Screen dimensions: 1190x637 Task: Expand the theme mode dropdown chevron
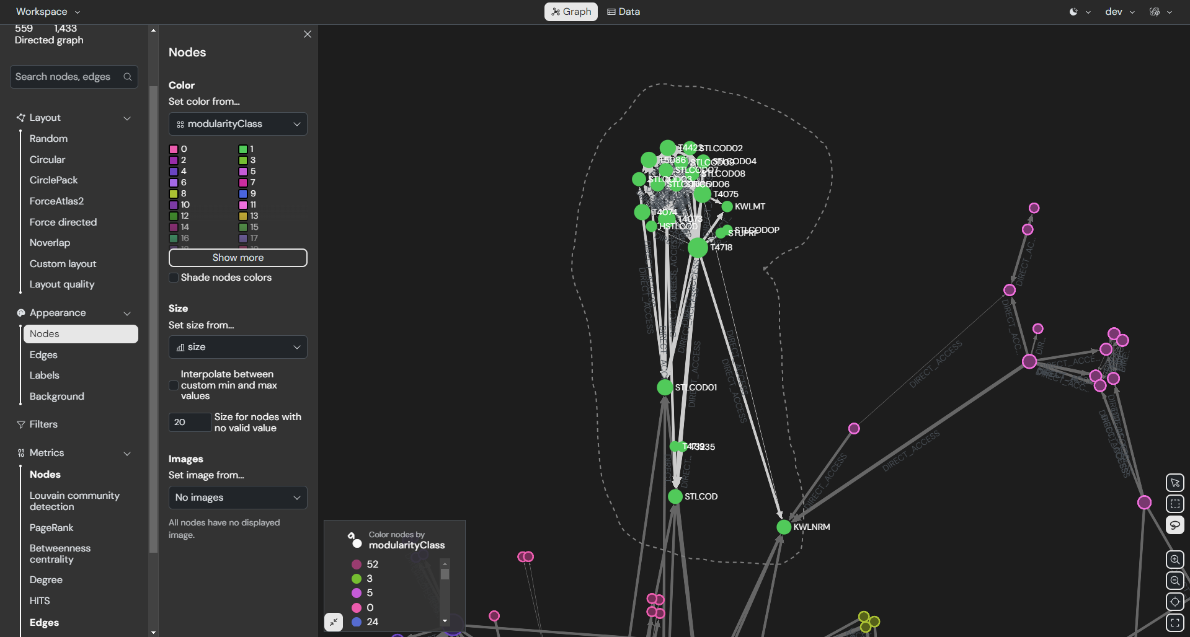pos(1088,12)
